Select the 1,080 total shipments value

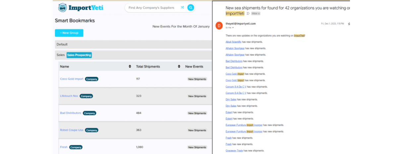(x=140, y=147)
